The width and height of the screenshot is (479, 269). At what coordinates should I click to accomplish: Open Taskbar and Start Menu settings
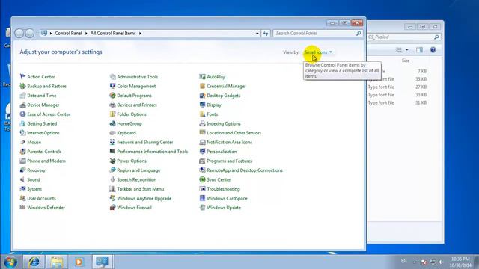[140, 189]
